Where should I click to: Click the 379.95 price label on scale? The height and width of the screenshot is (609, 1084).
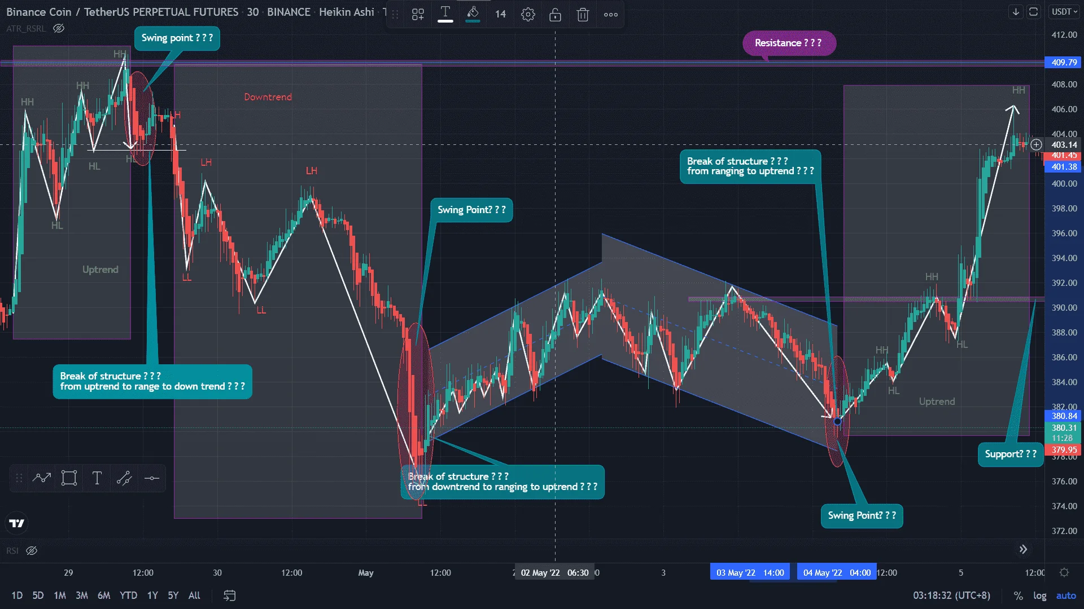coord(1064,450)
